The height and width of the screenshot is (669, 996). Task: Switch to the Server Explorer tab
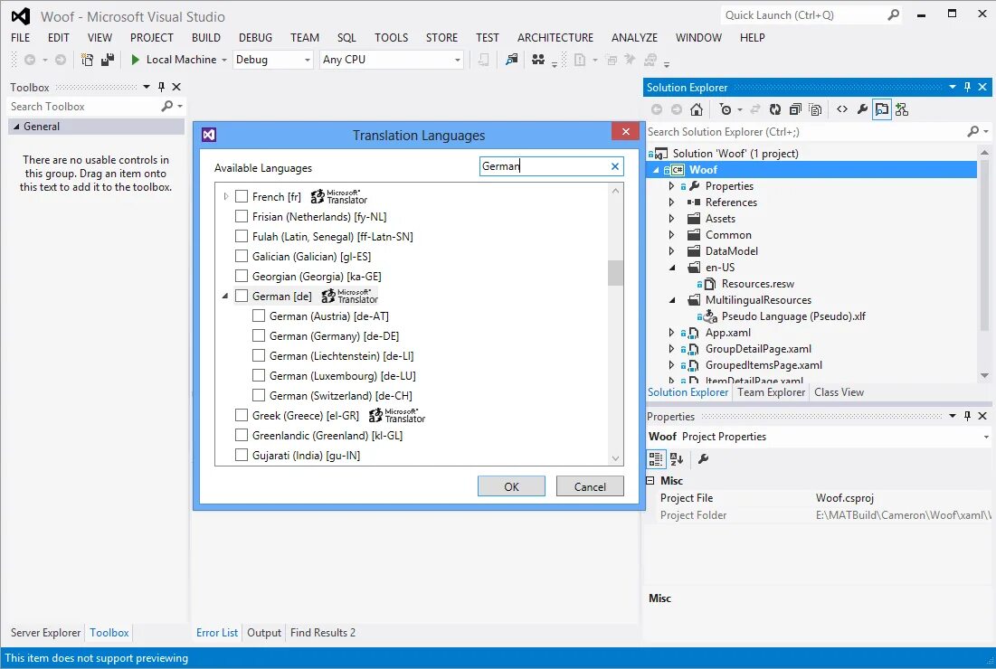(45, 632)
